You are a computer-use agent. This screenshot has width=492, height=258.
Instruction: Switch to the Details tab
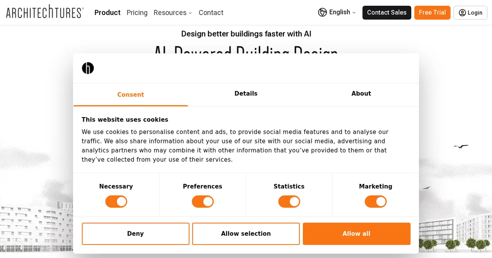[x=246, y=94]
